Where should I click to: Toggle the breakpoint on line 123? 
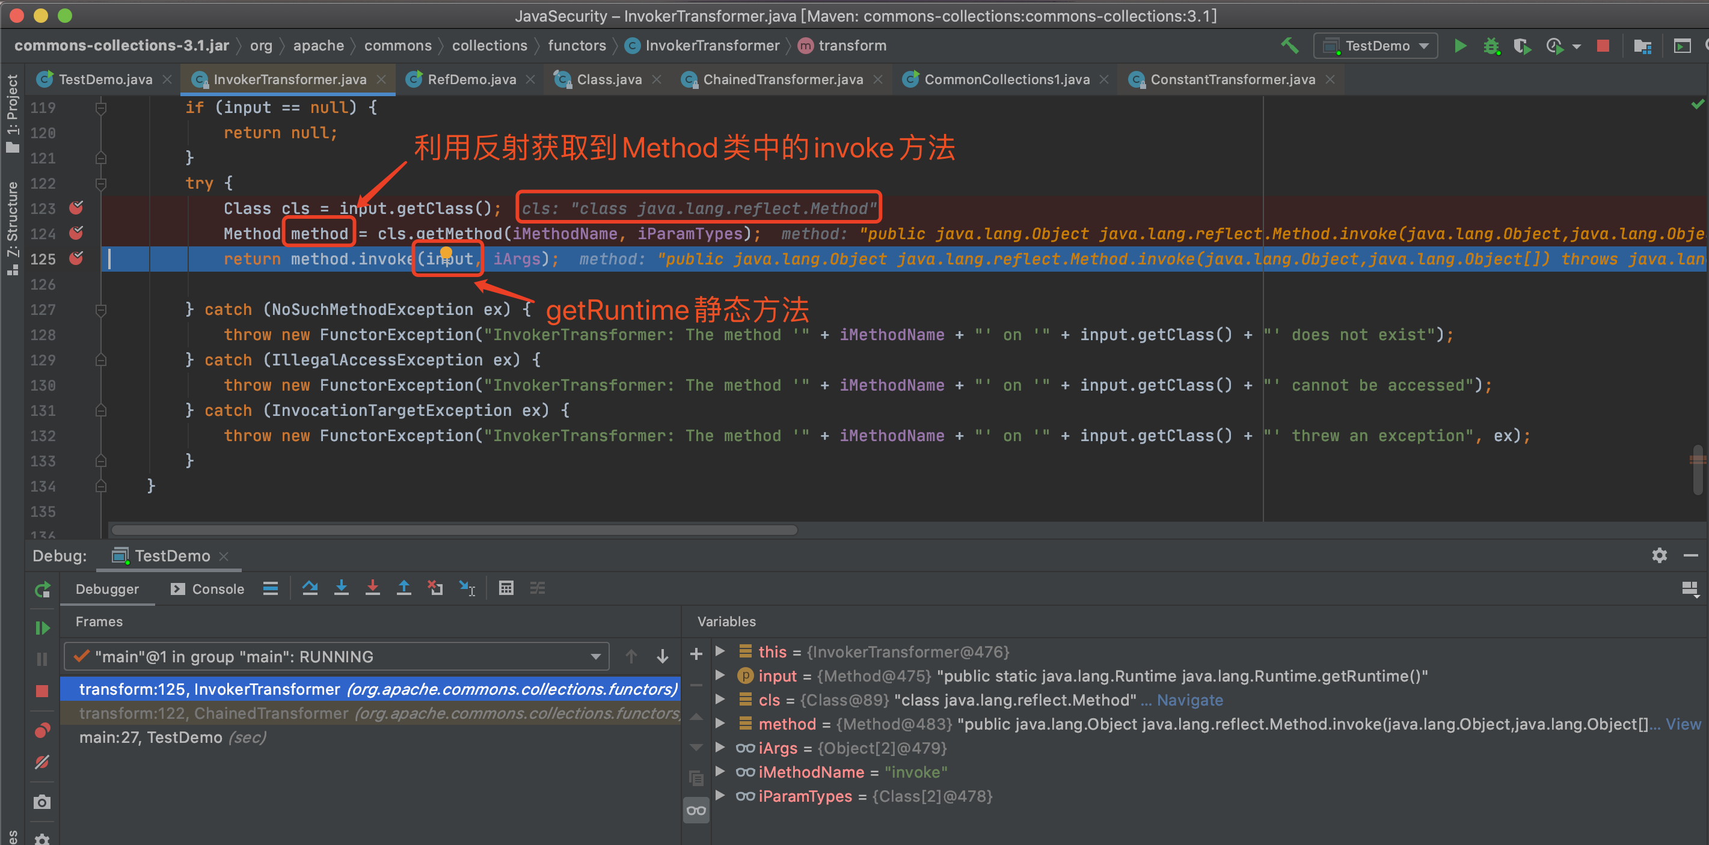(x=76, y=209)
